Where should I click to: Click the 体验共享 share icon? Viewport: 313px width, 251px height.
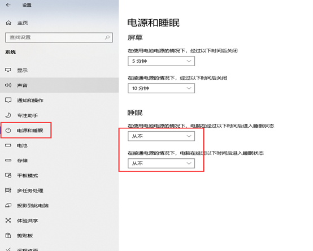tap(8, 220)
